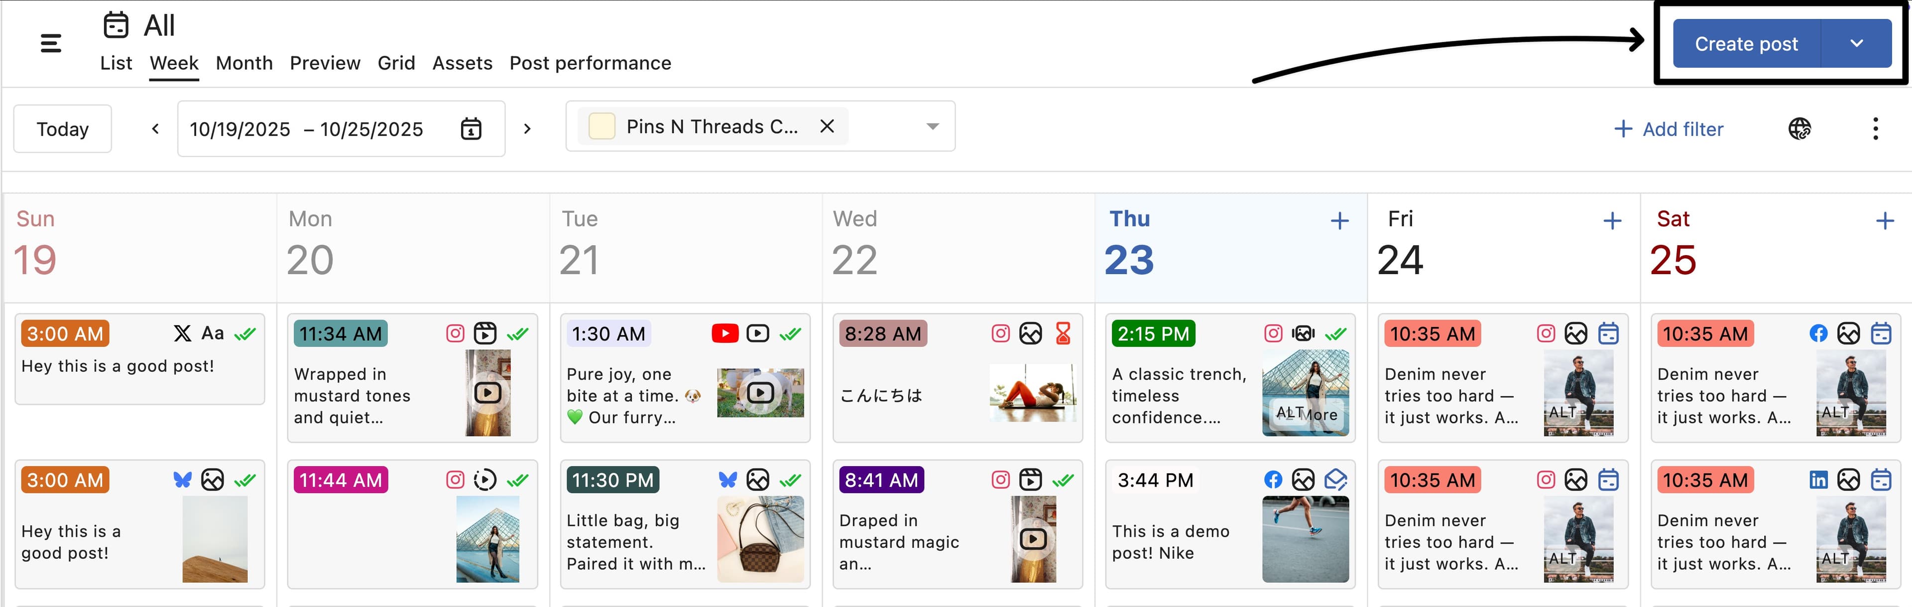1912x607 pixels.
Task: Click hourglass pending icon on 8:28 AM post
Action: tap(1063, 334)
